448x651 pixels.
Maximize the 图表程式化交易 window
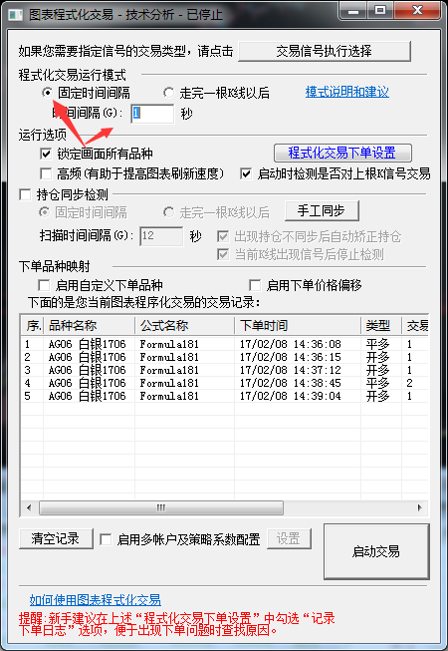[x=380, y=11]
